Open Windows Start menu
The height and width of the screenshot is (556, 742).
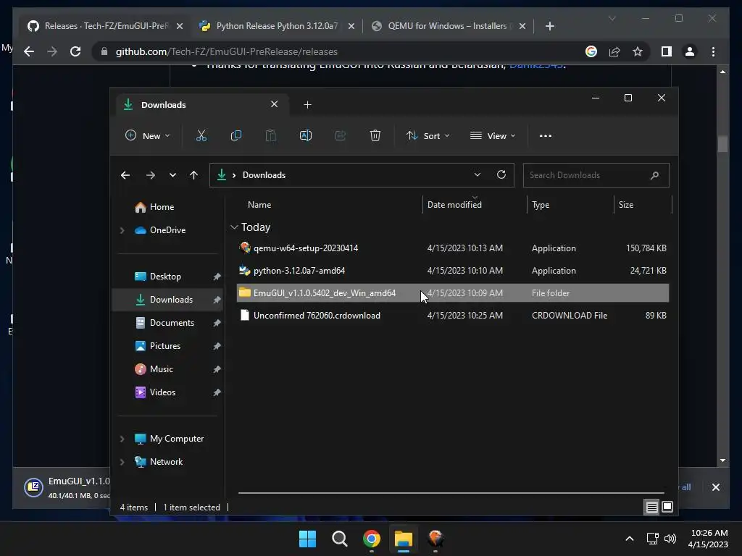[307, 539]
